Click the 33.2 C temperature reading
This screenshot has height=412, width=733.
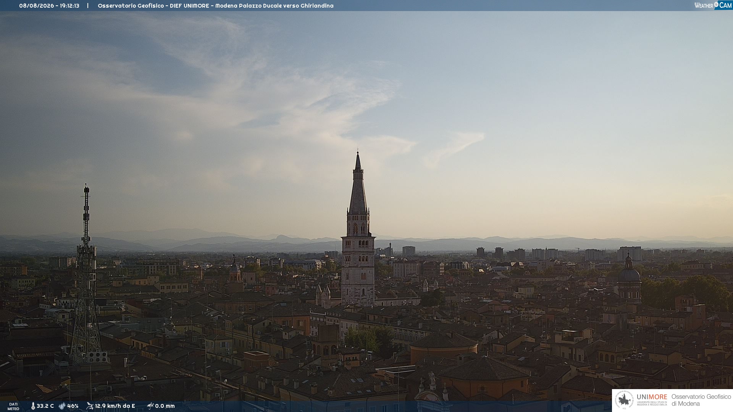tap(45, 406)
